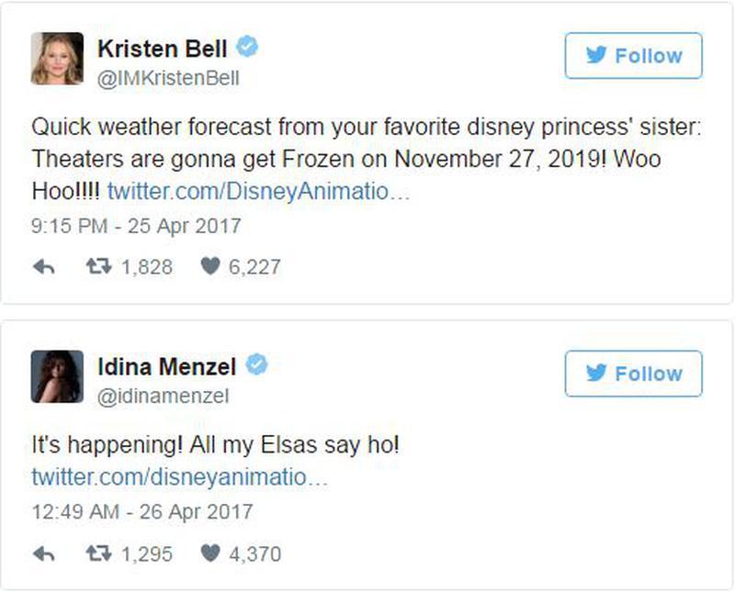
Task: Retweet Kristen Bell's Frozen tweet
Action: [x=99, y=266]
